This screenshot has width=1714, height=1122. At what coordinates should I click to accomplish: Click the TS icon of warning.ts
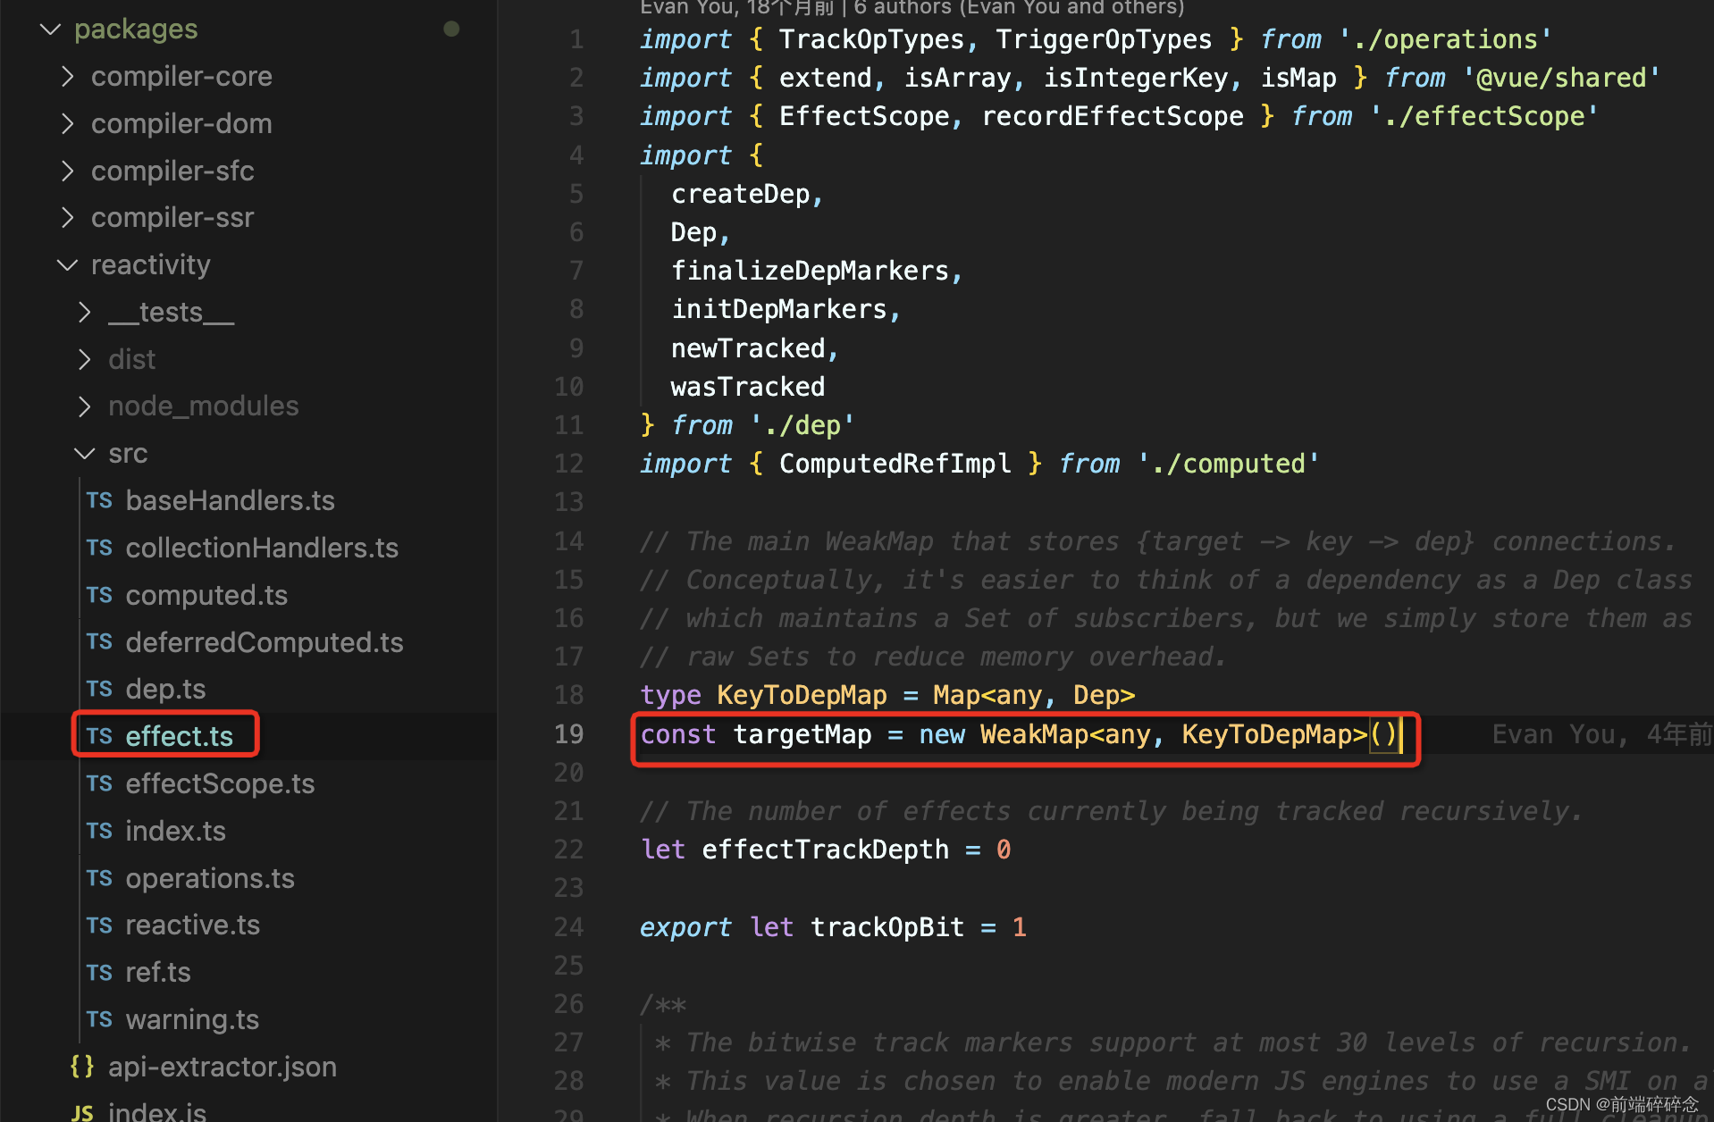point(99,1020)
